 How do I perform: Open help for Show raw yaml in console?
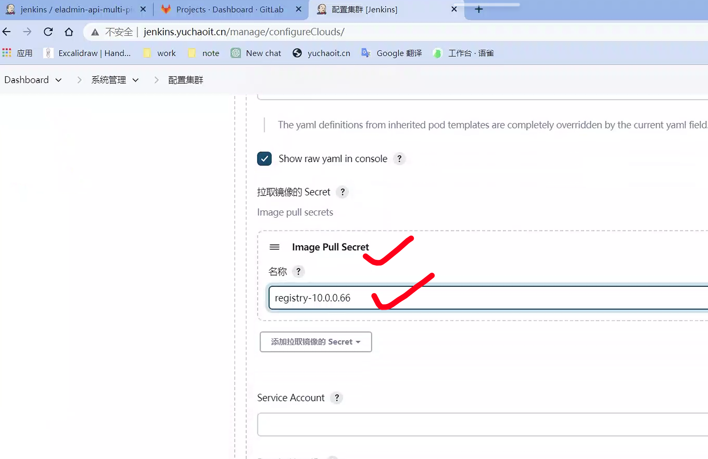click(399, 159)
